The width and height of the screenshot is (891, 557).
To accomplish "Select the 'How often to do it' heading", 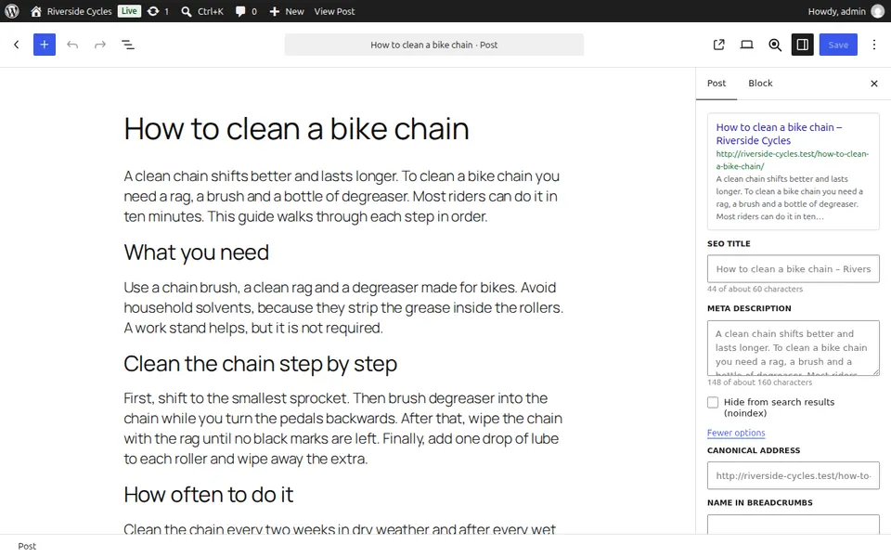I will click(209, 495).
